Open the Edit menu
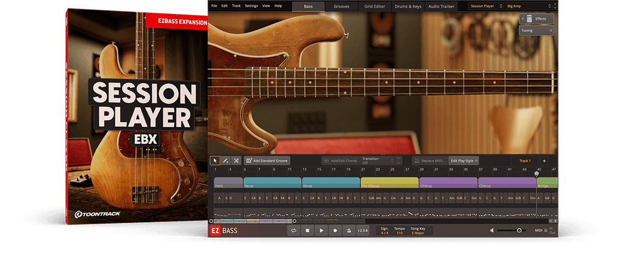The width and height of the screenshot is (625, 254). point(225,6)
